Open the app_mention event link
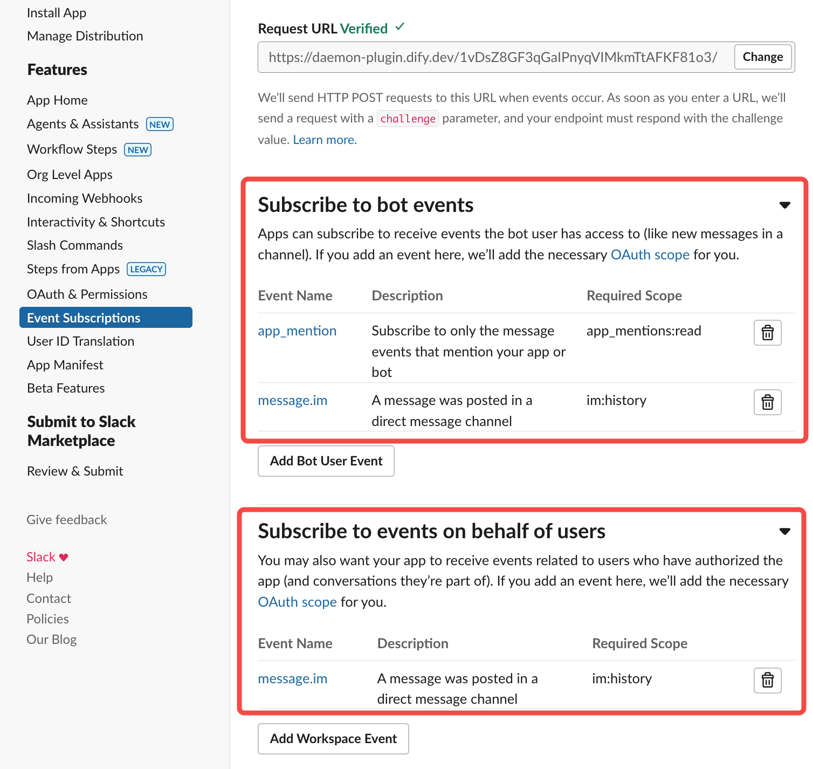The image size is (813, 769). (297, 331)
